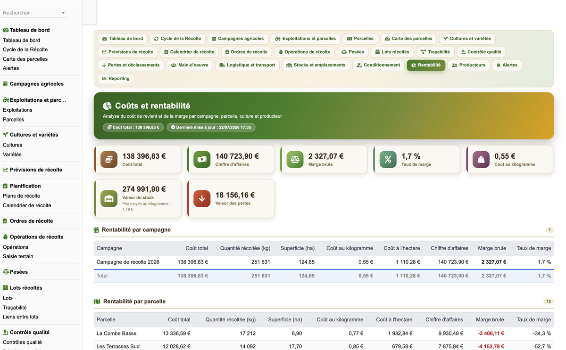Click the warehouse icon on Valeur du stock card
The image size is (566, 350).
click(x=109, y=198)
